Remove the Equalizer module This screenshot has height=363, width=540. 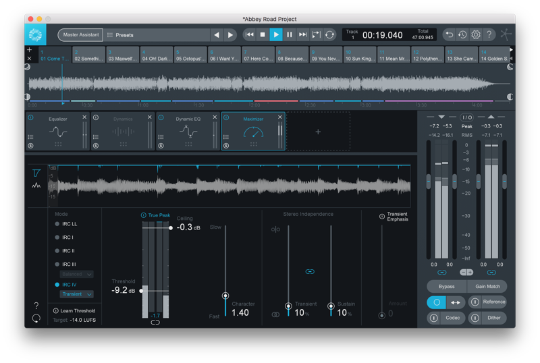click(84, 117)
